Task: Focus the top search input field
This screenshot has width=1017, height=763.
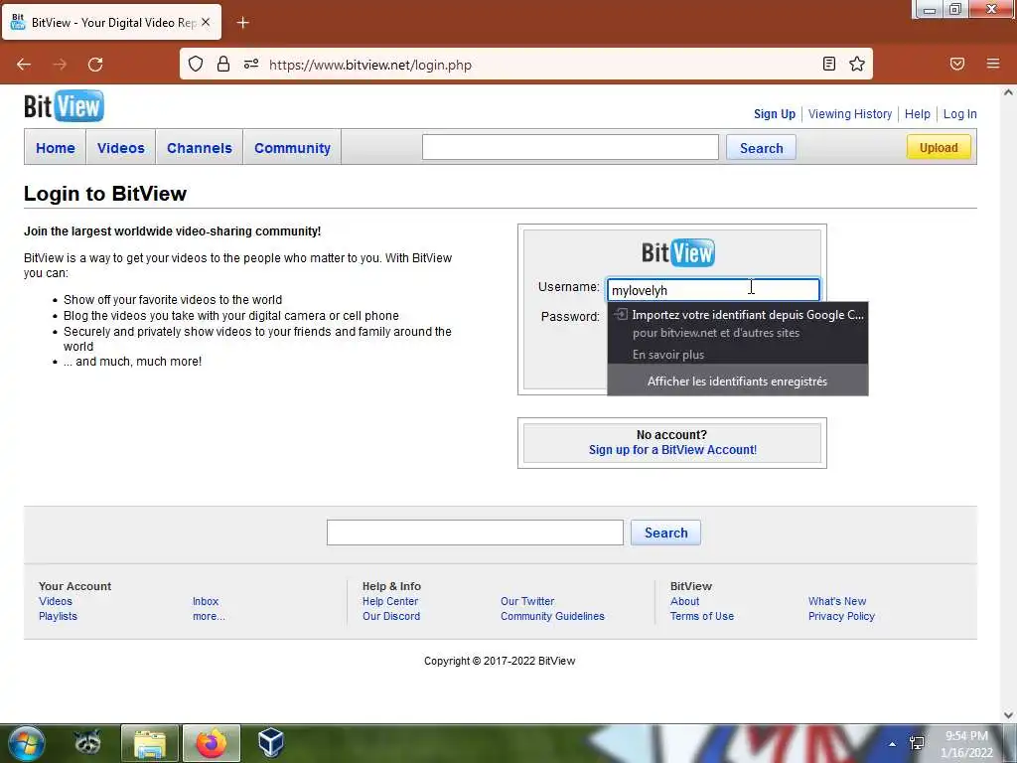Action: (570, 147)
